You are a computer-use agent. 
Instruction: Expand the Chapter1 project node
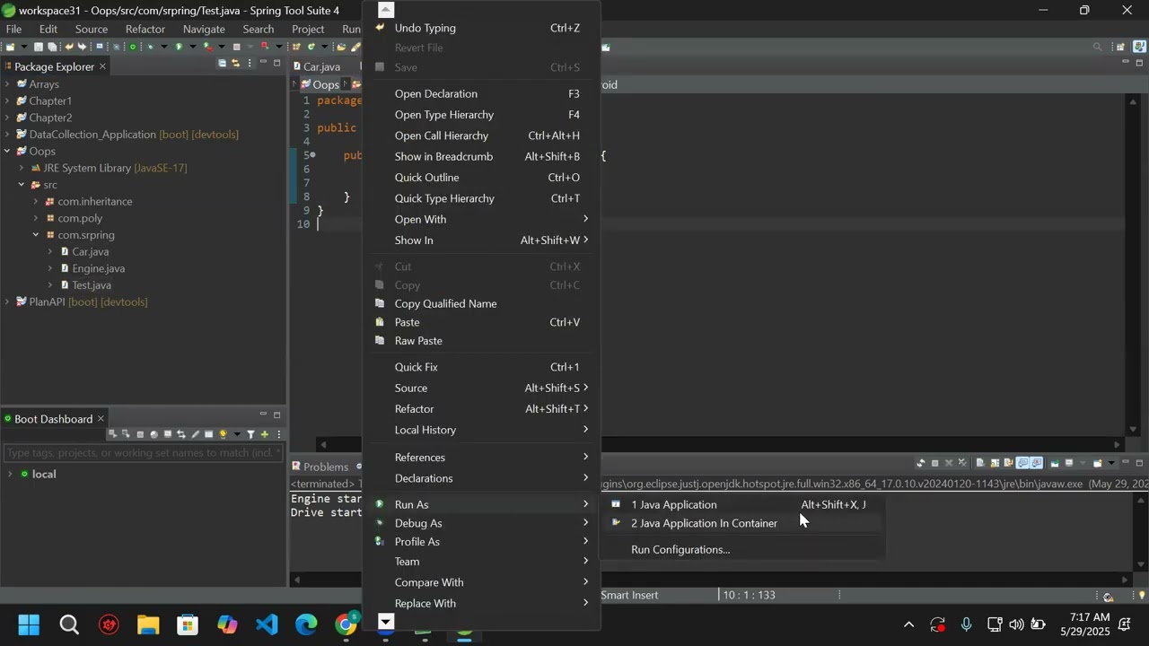7,101
